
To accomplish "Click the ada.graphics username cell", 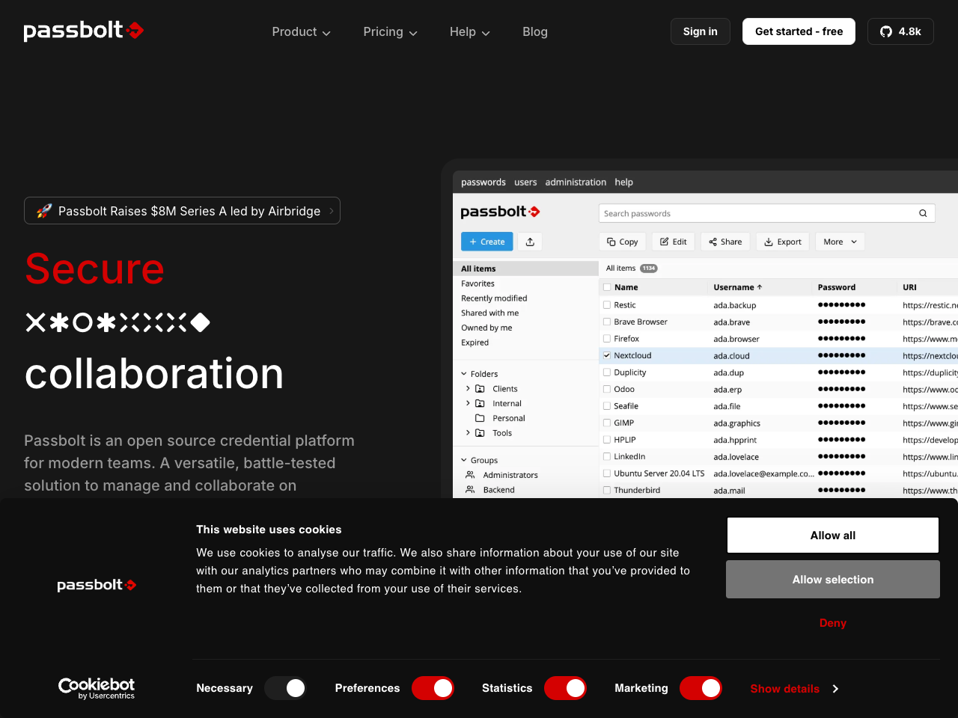I will pyautogui.click(x=736, y=423).
